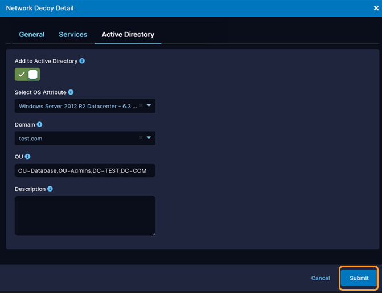Click the info icon beside Add to Active Directory
The height and width of the screenshot is (293, 382).
click(83, 61)
